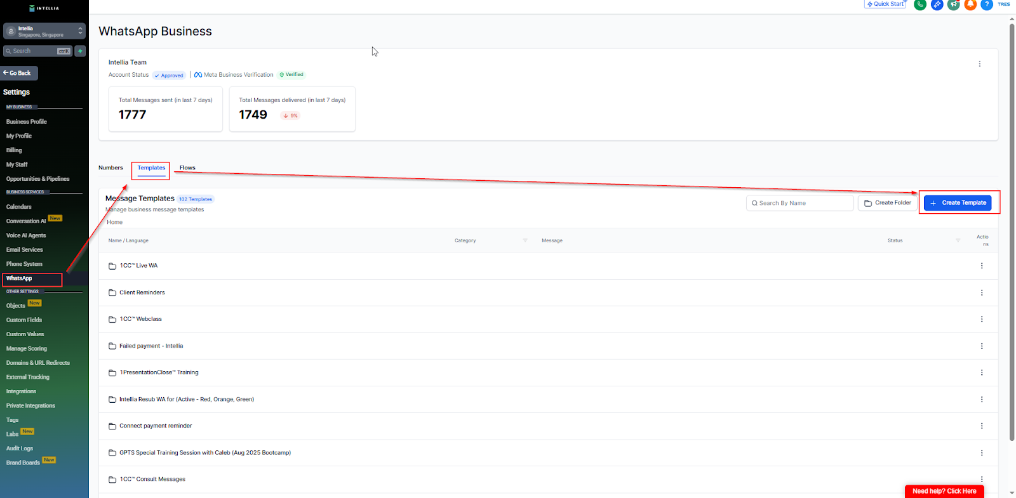Open Phone System settings
1016x498 pixels.
pos(24,264)
